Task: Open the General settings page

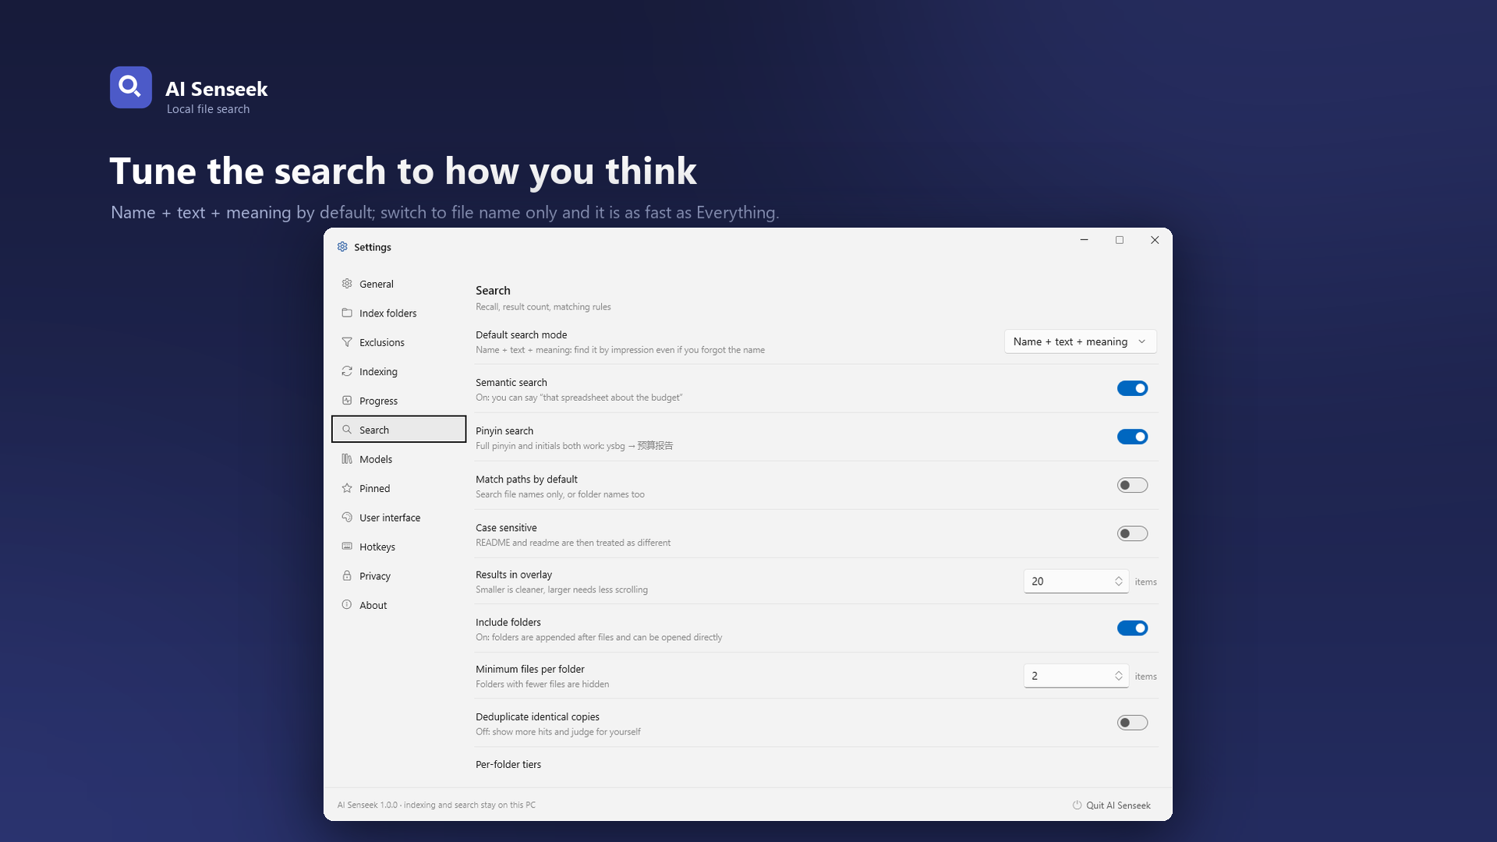Action: (398, 284)
